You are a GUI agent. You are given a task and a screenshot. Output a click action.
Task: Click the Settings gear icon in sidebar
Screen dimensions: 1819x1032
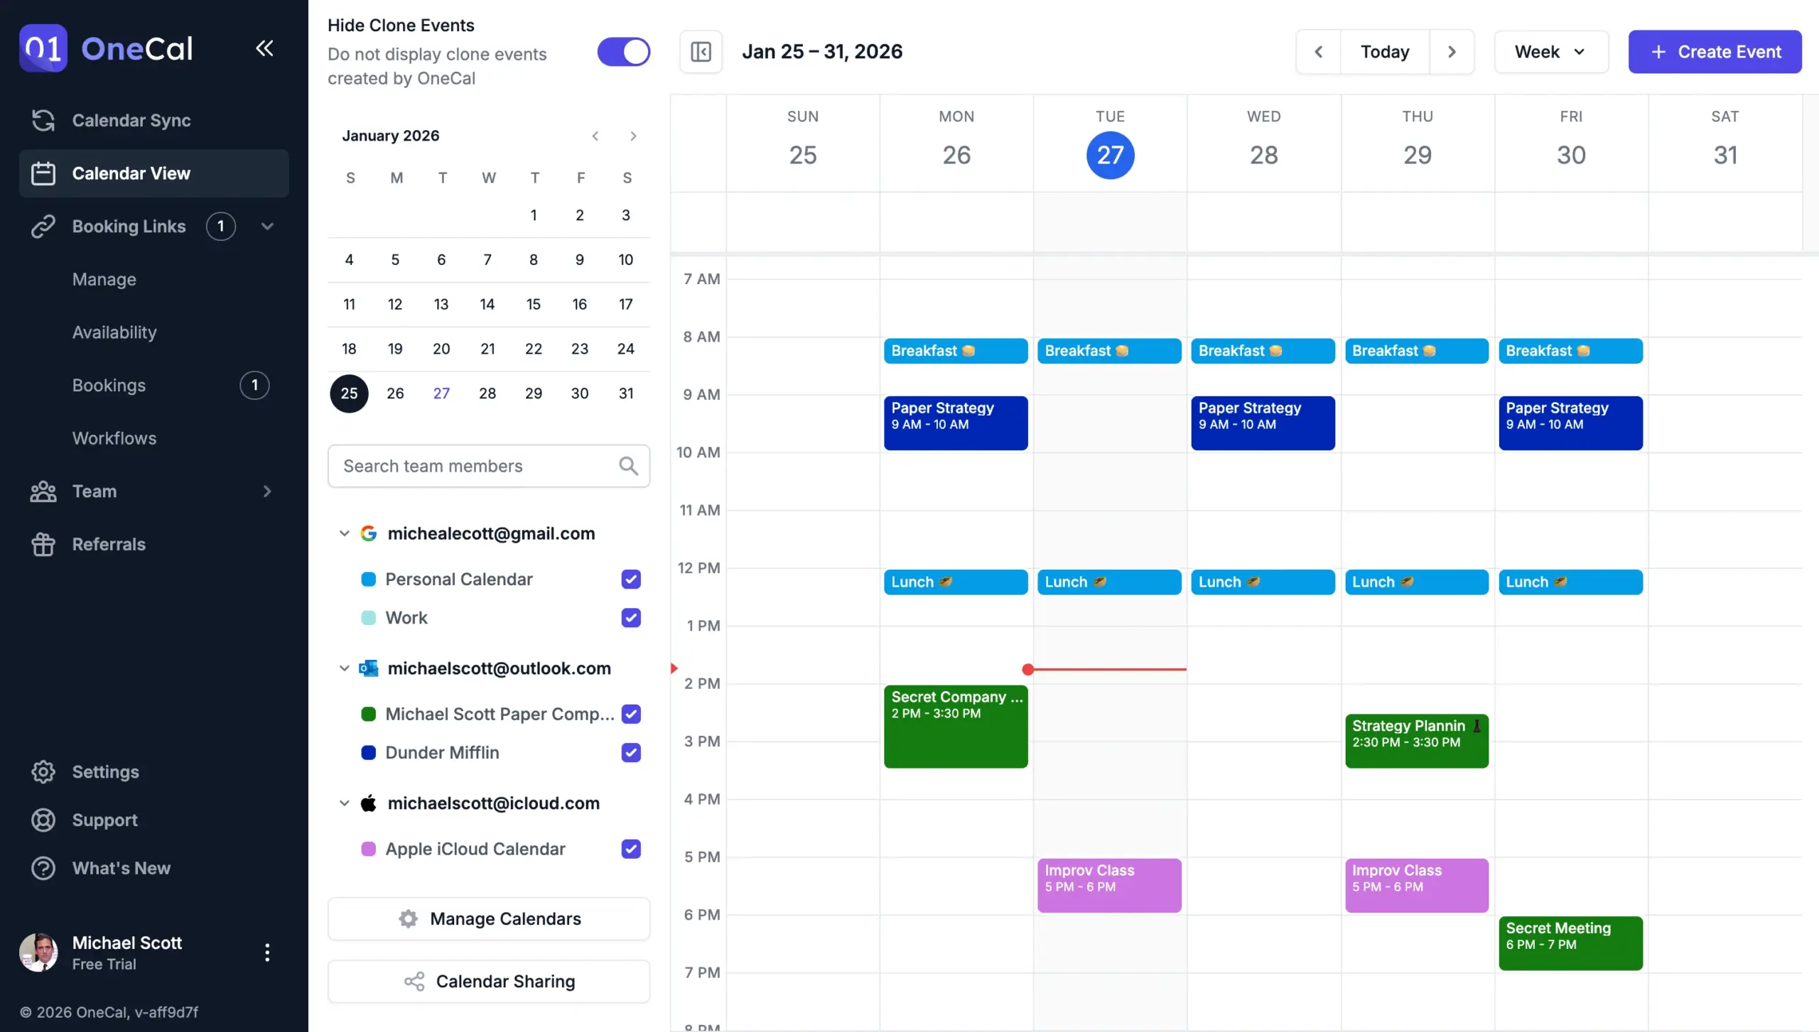tap(43, 772)
